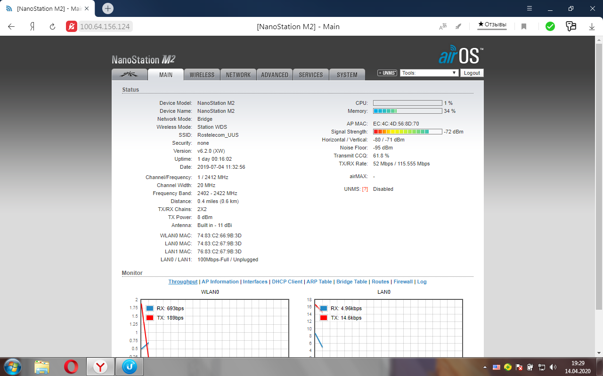Open the Firewall link
Viewport: 603px width, 376px height.
tap(403, 282)
